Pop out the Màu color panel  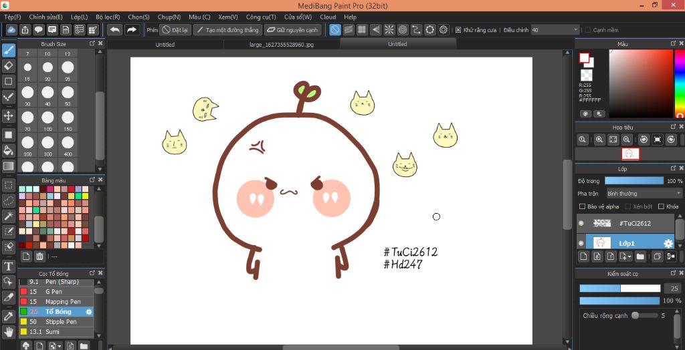click(673, 43)
